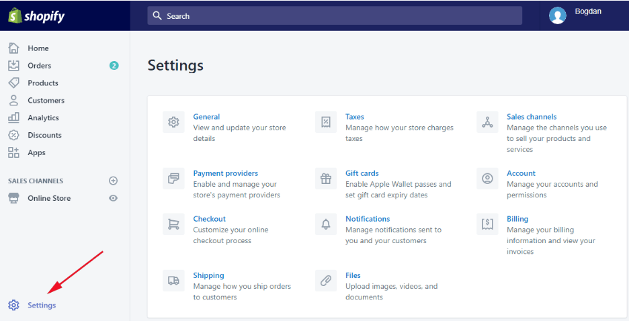The width and height of the screenshot is (629, 323).
Task: Open the Shipping settings link
Action: point(208,275)
